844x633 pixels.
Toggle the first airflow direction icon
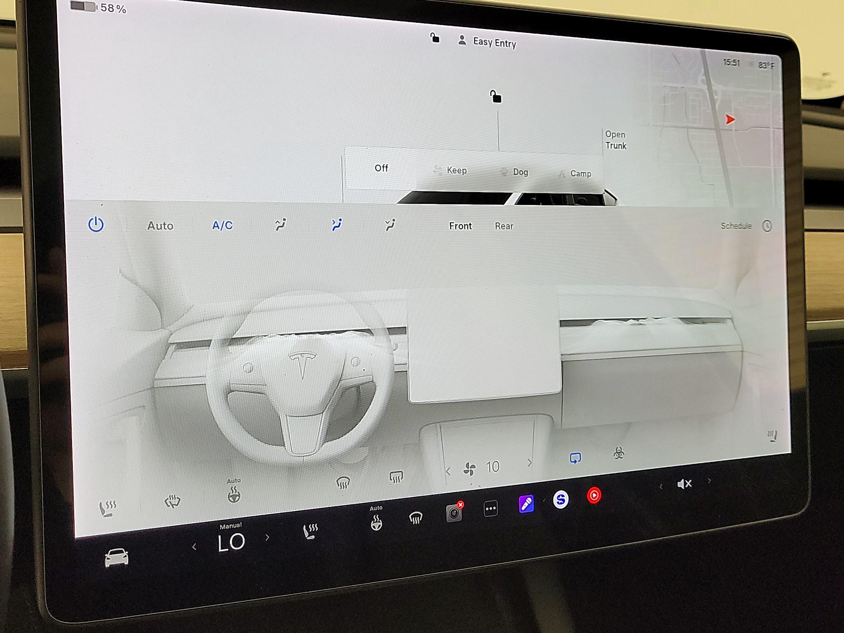coord(280,225)
